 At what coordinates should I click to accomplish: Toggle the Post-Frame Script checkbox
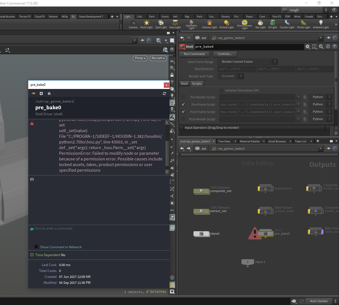point(183,112)
